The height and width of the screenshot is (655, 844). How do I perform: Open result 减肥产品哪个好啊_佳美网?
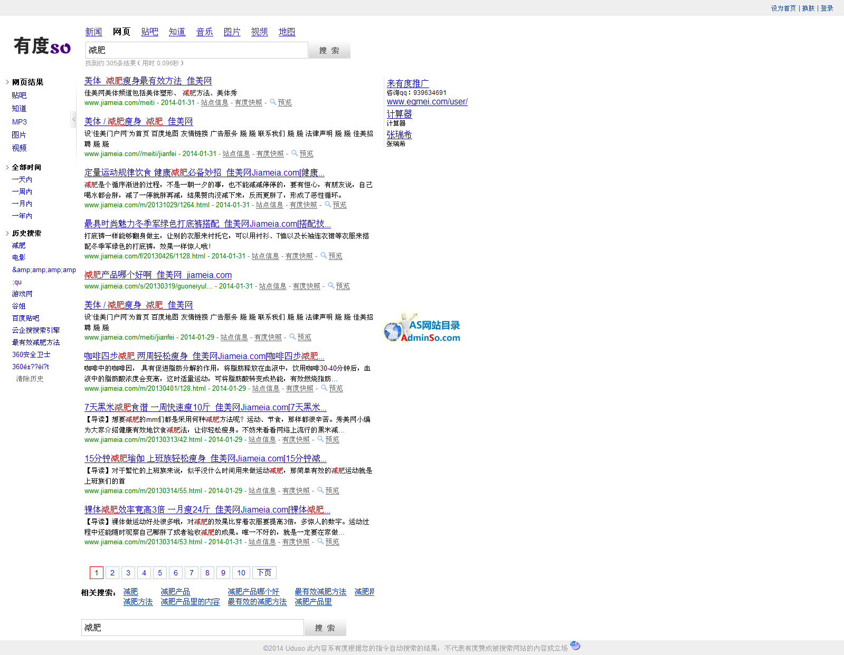[158, 275]
